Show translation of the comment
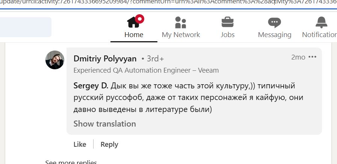 pos(105,124)
